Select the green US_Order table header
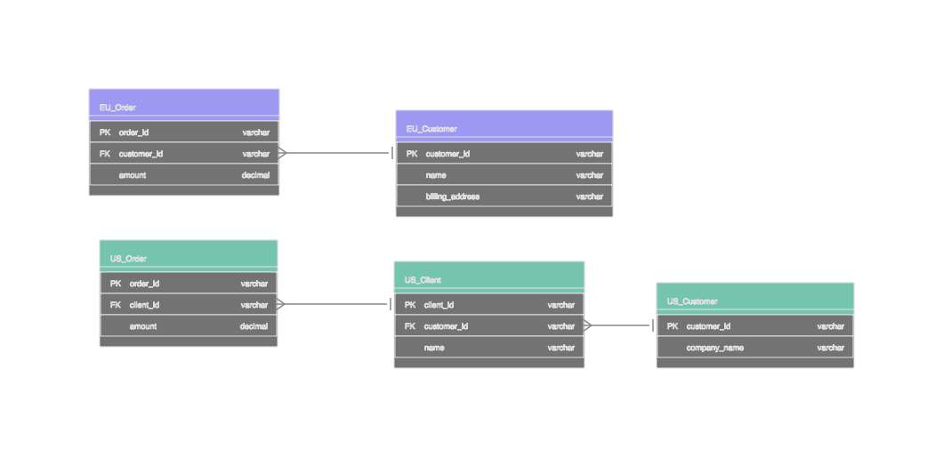 coord(189,256)
